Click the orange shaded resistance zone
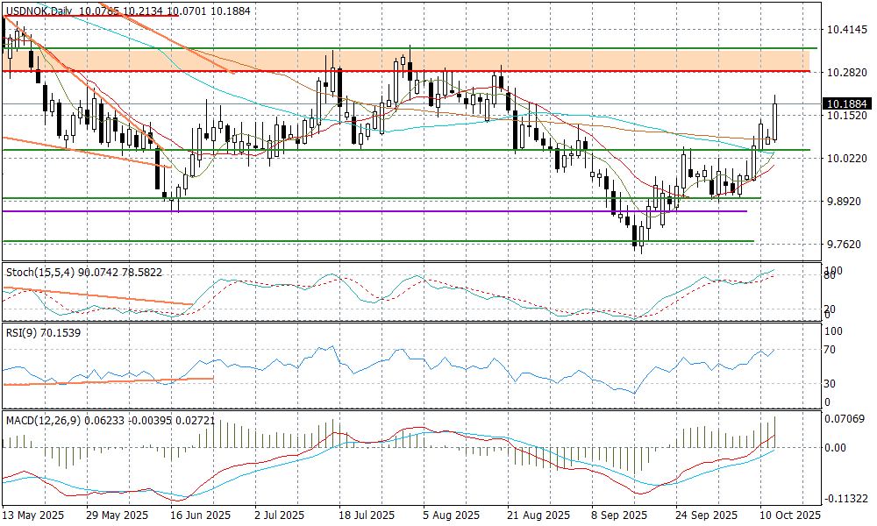Viewport: 877px width, 526px height. coord(526,60)
